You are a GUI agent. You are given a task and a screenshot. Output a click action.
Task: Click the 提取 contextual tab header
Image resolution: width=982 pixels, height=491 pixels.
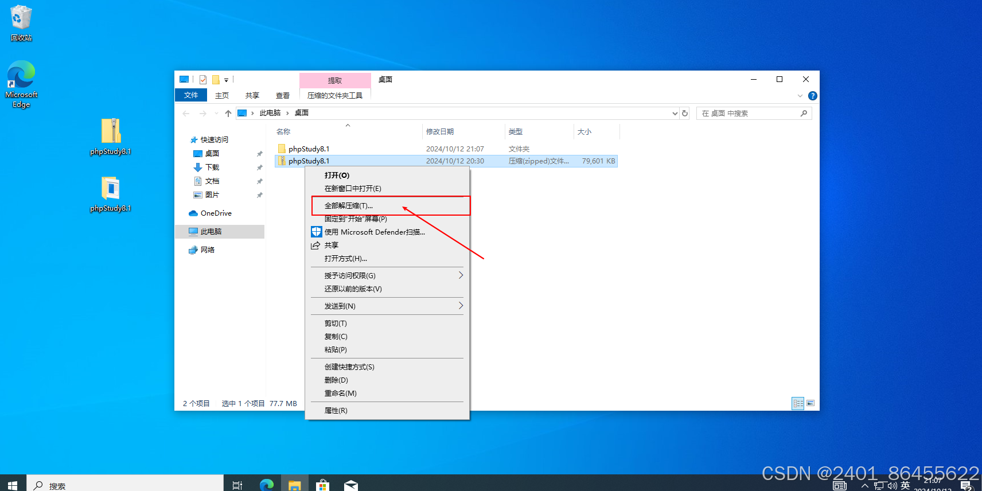(335, 80)
